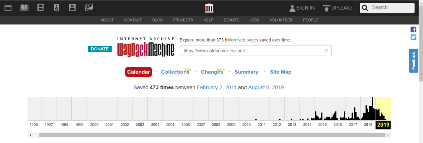Switch to the Collections tab
The height and width of the screenshot is (143, 423).
coord(175,72)
